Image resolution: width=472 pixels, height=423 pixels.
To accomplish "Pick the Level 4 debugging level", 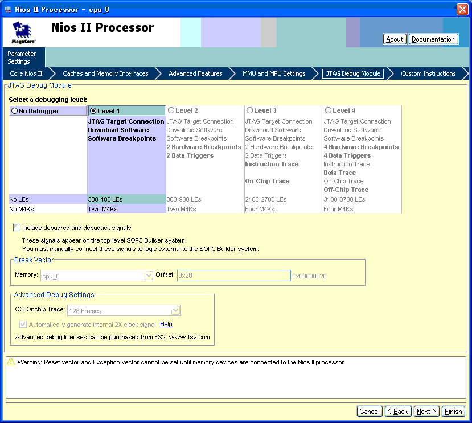I will pyautogui.click(x=328, y=110).
